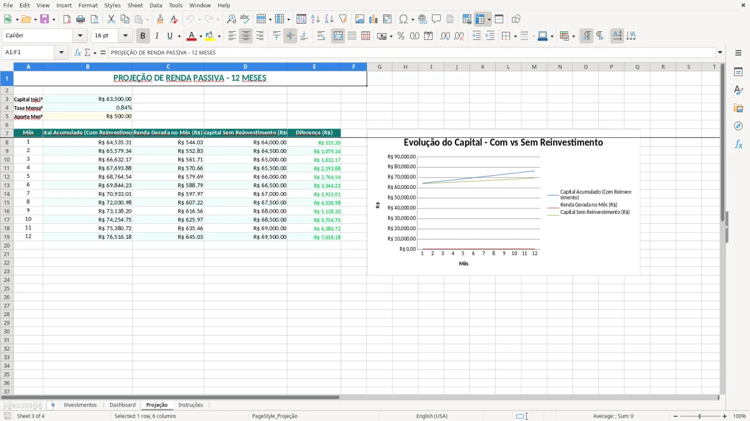Add new sheet with plus button

pyautogui.click(x=52, y=405)
